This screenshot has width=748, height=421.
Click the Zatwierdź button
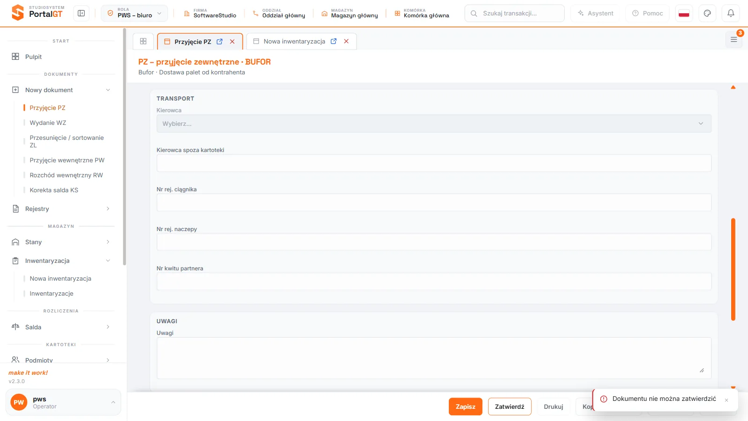tap(510, 406)
